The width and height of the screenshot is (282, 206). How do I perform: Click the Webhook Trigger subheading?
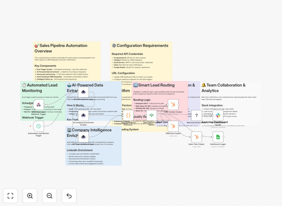tap(33, 117)
